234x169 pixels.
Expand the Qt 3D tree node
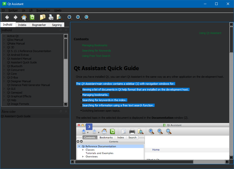tap(4, 47)
